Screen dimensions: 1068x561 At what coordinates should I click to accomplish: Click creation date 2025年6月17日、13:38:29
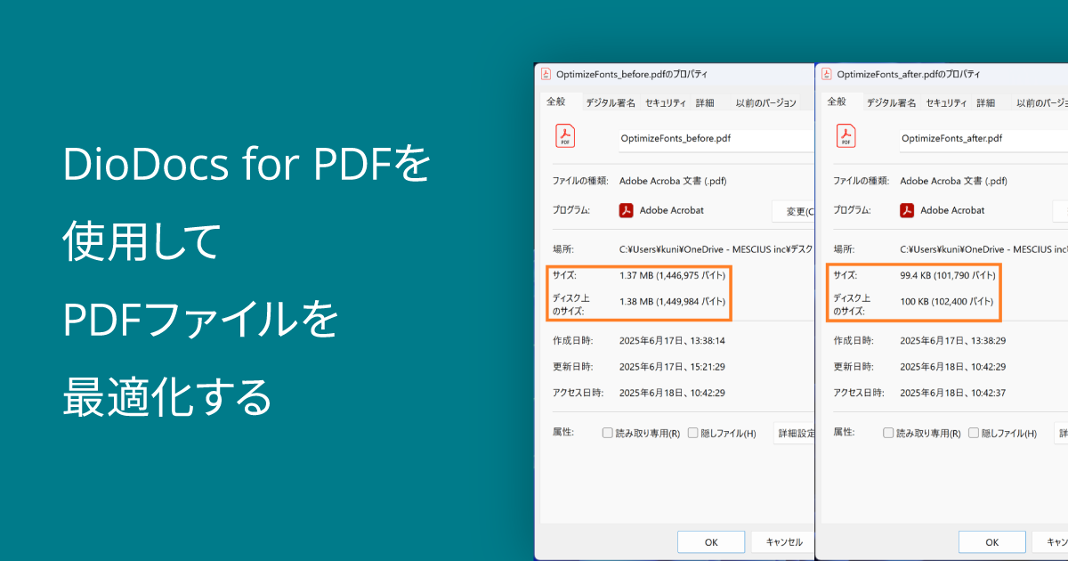[x=953, y=341]
